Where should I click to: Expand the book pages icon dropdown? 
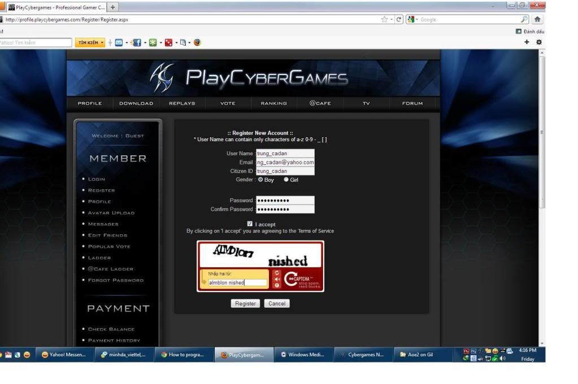(189, 43)
